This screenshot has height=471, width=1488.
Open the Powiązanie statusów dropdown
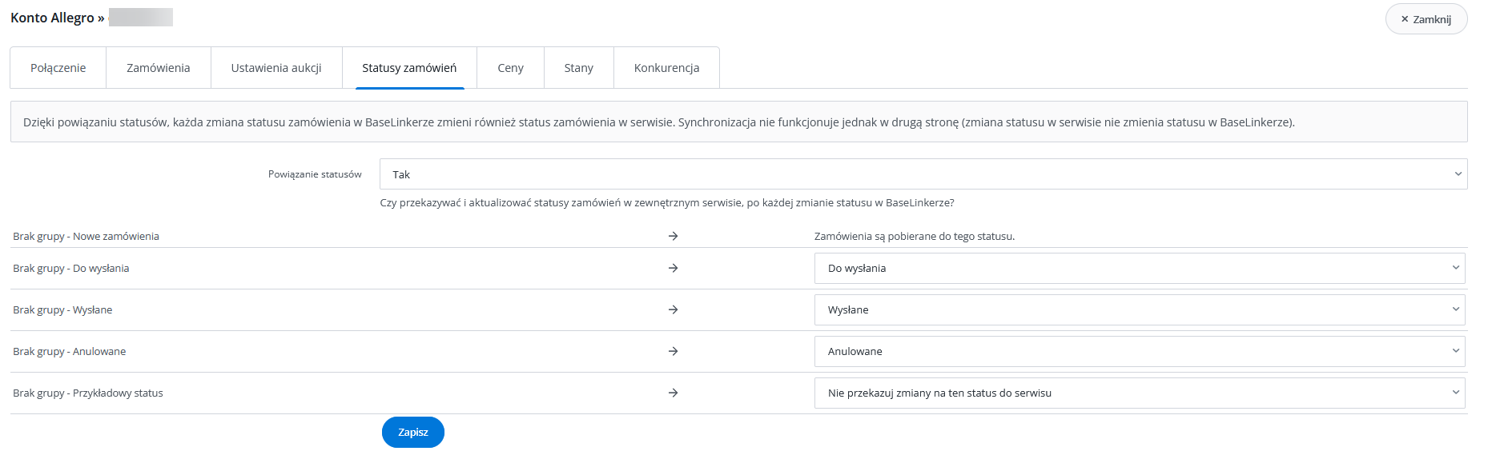(923, 174)
